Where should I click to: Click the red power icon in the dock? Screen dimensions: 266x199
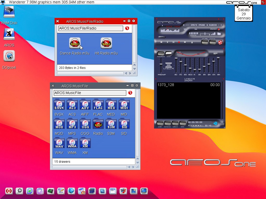[9, 191]
